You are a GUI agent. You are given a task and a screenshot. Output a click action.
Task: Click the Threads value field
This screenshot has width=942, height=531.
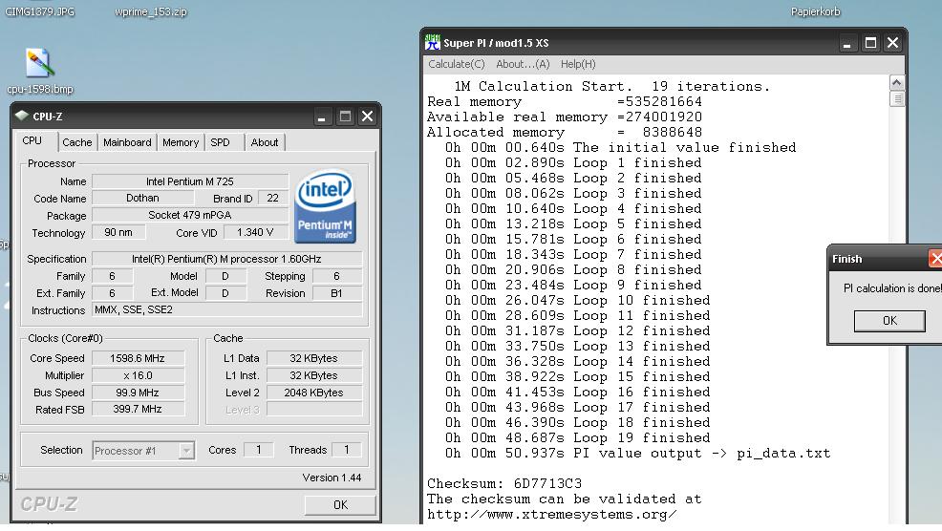coord(346,449)
